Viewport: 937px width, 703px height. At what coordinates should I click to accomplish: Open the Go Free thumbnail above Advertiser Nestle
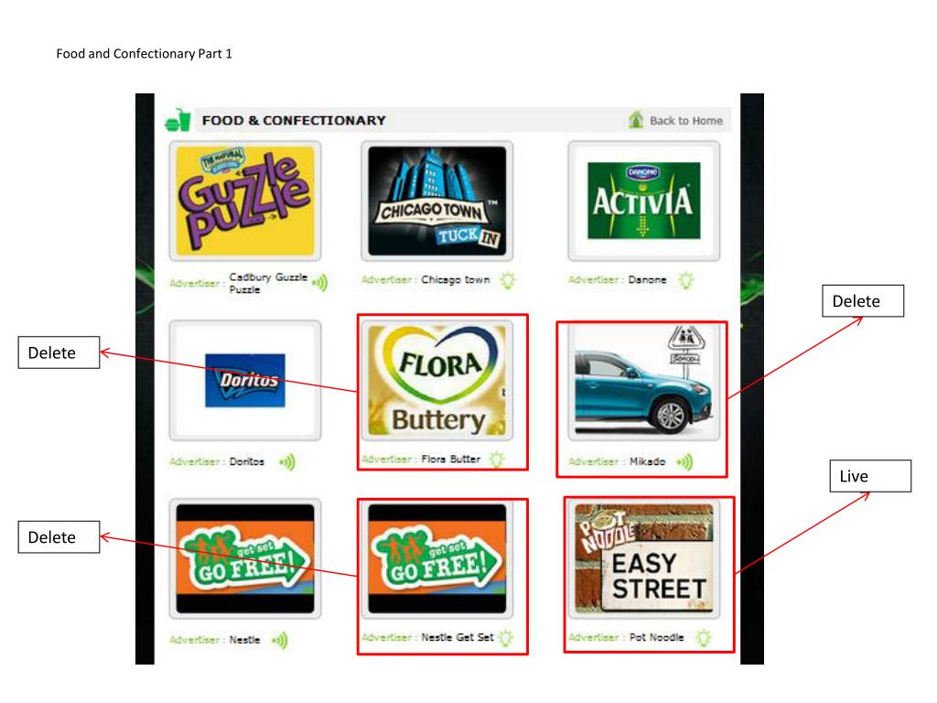coord(245,559)
